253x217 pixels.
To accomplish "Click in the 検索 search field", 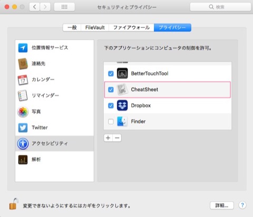I will tap(220, 7).
